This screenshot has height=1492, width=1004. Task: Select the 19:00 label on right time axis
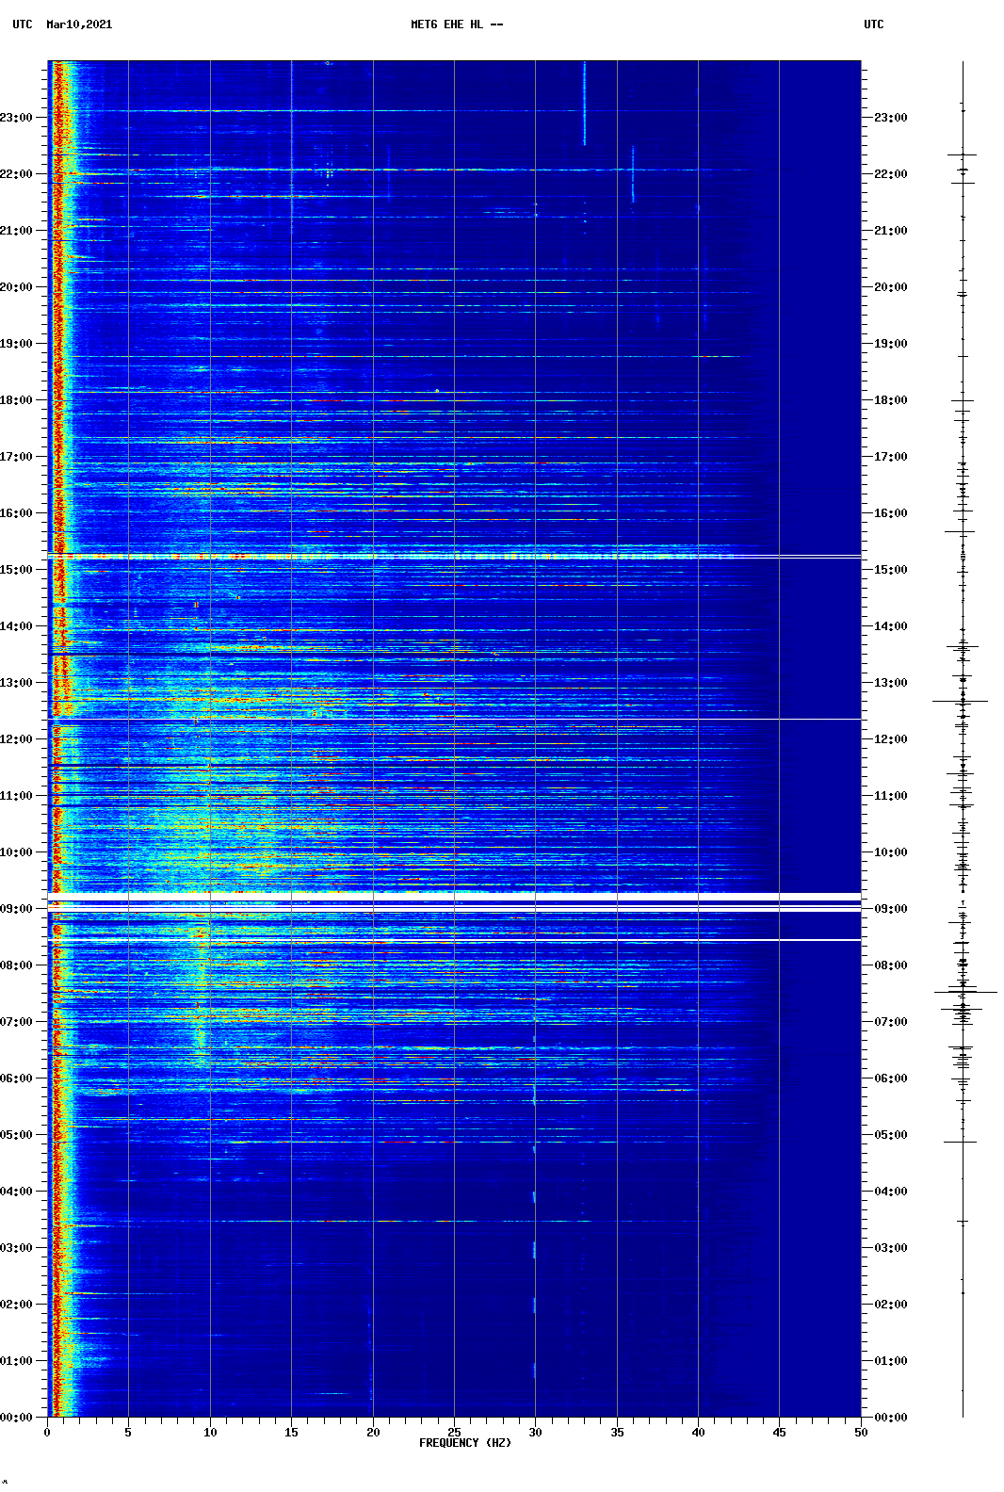click(x=890, y=344)
